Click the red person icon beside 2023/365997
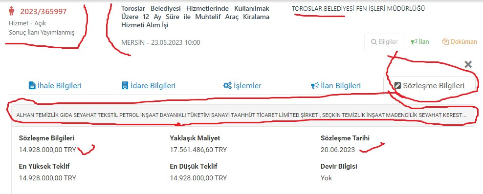The image size is (483, 194). point(12,11)
